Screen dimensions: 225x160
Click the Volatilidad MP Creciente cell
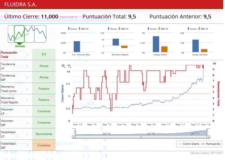(x=44, y=145)
